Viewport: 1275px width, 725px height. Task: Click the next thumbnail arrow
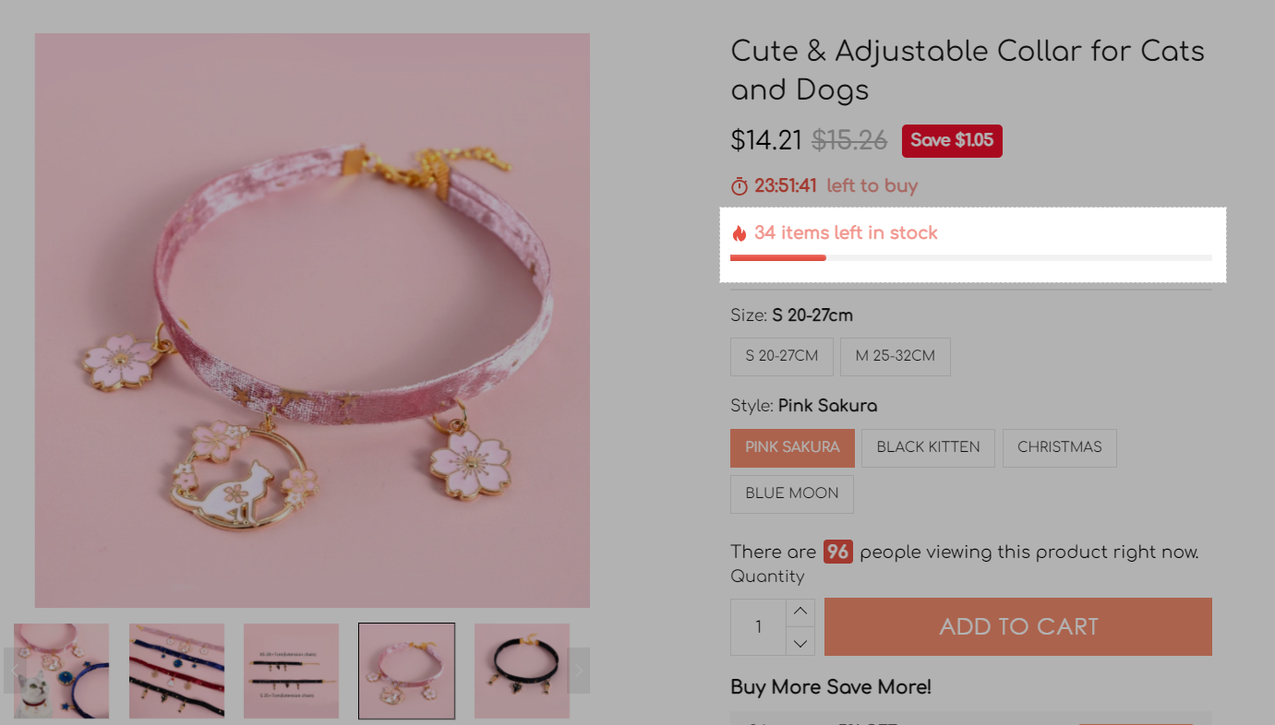tap(578, 671)
